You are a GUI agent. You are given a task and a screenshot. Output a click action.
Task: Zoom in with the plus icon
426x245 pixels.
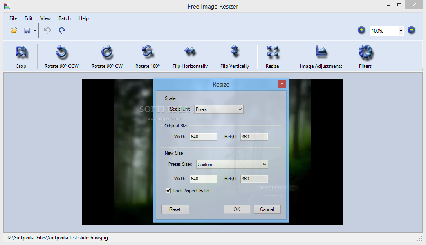(x=361, y=30)
